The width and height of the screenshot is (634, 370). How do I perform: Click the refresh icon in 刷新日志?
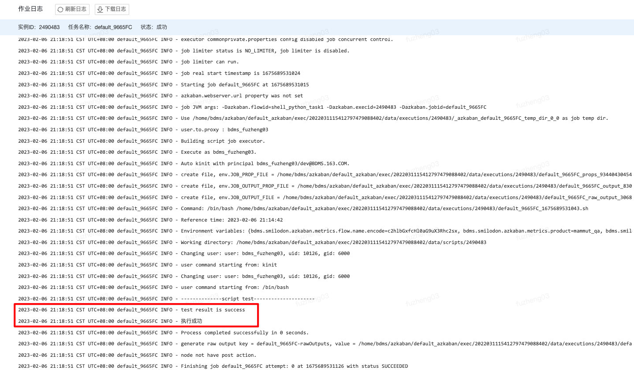pos(60,9)
